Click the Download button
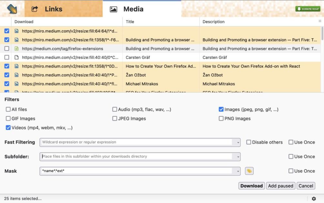Screen dimensions: 324x203 tap(251, 186)
